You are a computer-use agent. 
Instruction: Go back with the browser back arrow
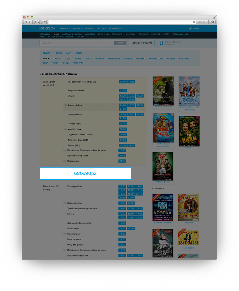click(26, 22)
